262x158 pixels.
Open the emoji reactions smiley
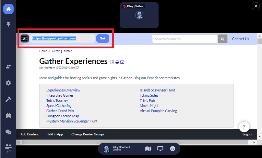[x=173, y=149]
